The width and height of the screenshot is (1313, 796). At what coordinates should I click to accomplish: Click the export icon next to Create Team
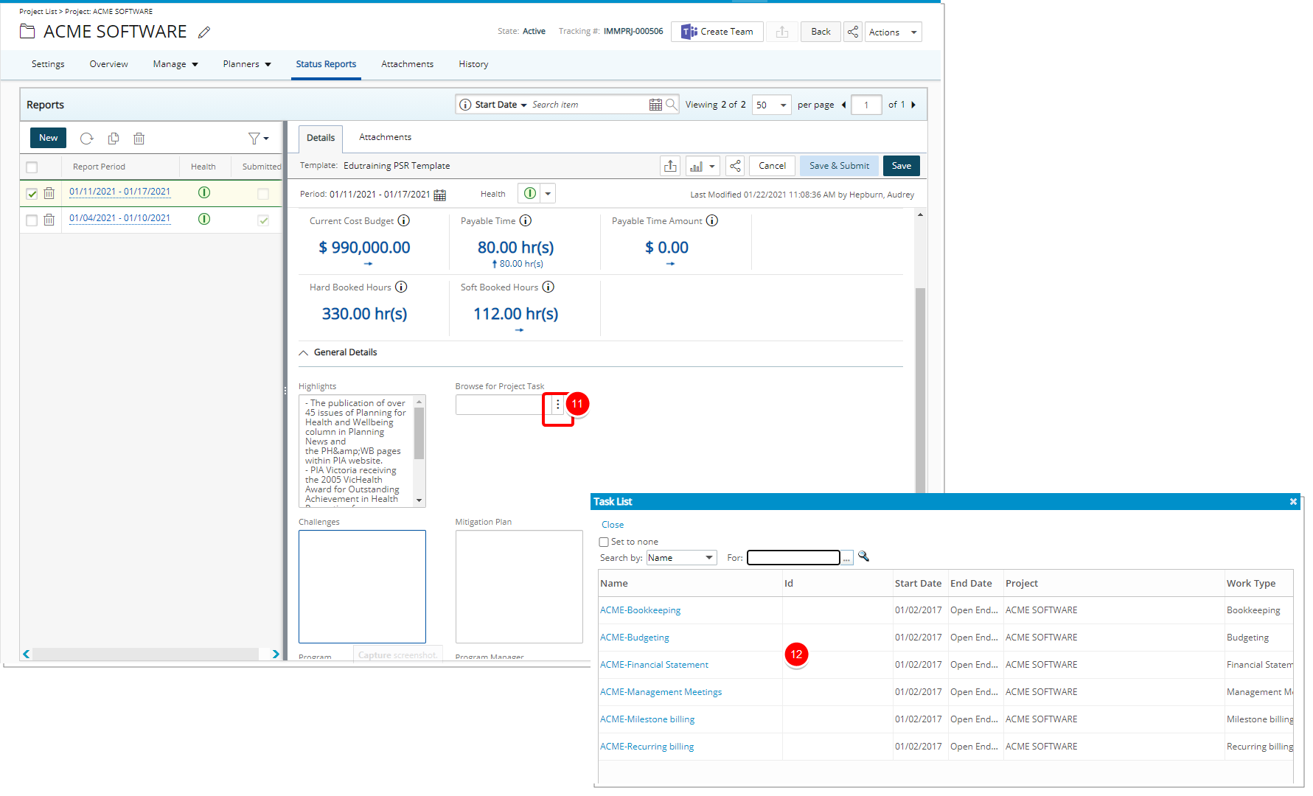pyautogui.click(x=782, y=32)
